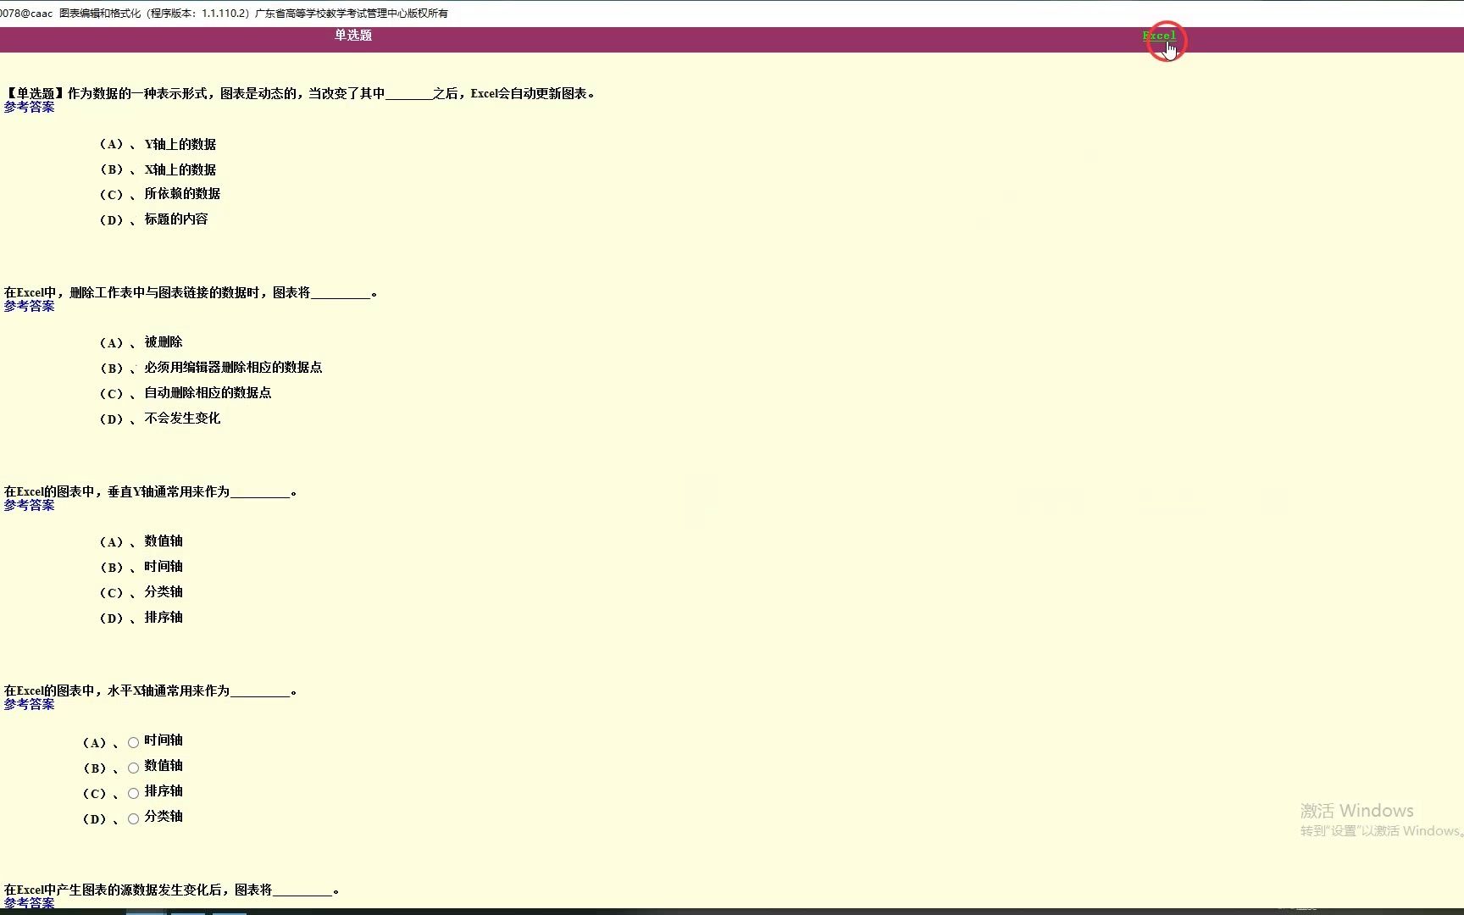The width and height of the screenshot is (1464, 915).
Task: Click the window title 图表编辑和格式化
Action: point(100,14)
